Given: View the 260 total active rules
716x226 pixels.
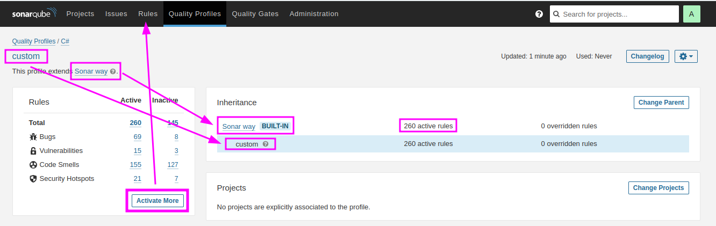Looking at the screenshot, I should tap(135, 123).
